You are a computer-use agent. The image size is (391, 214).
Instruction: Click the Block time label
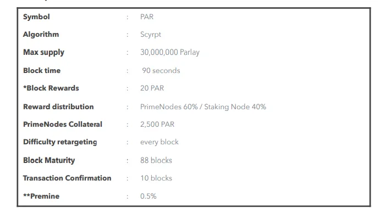(x=42, y=71)
